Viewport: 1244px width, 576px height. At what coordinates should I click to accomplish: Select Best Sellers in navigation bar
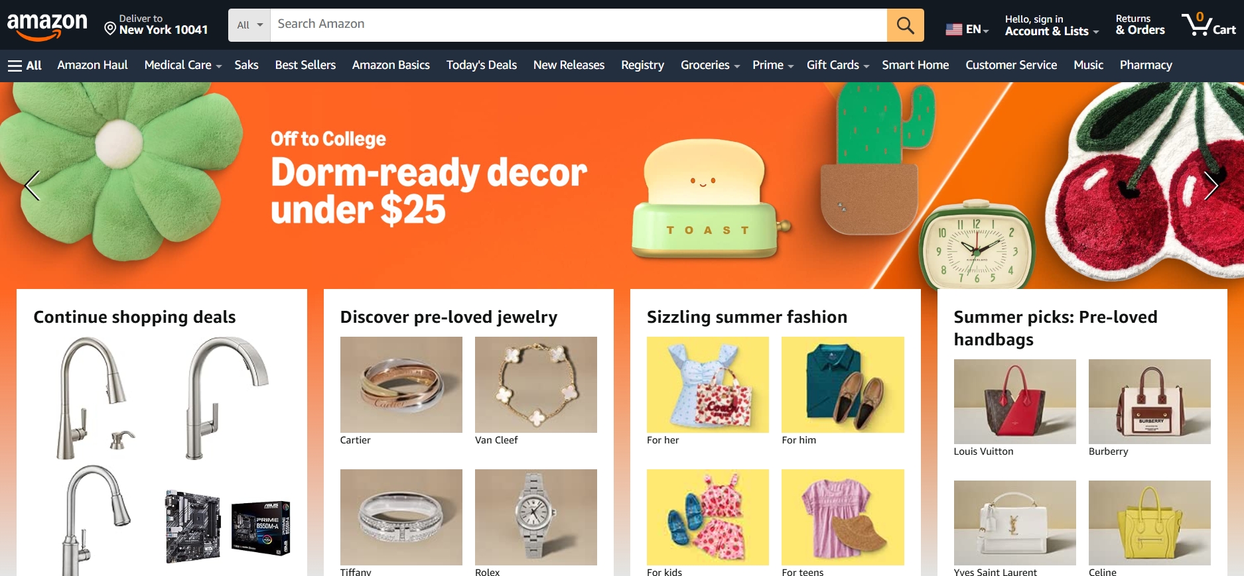coord(305,65)
